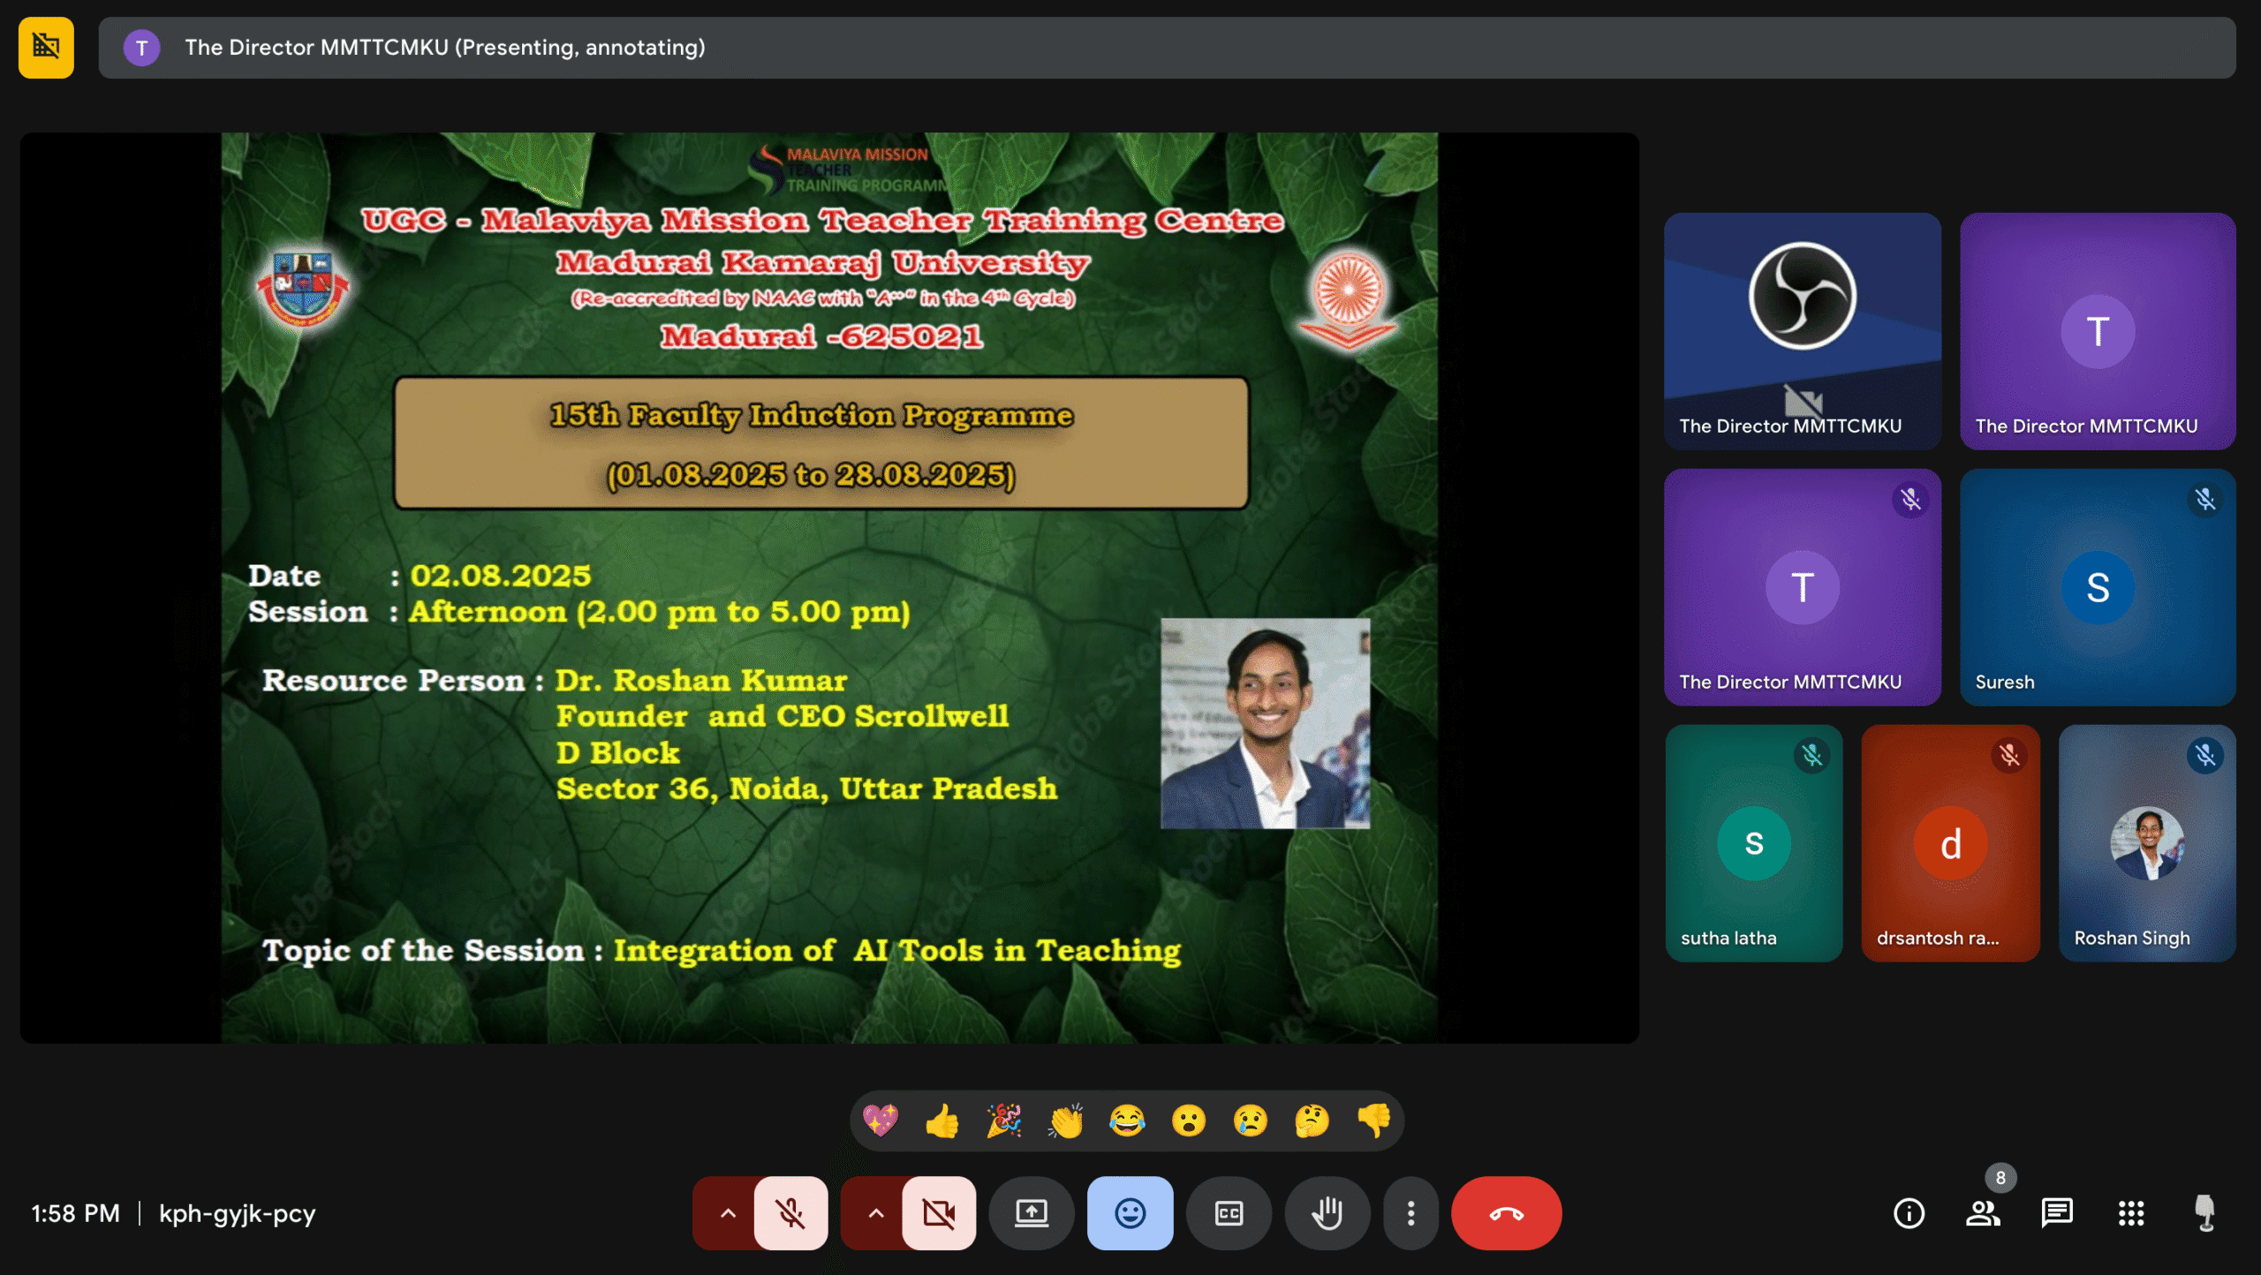Open meeting details info panel

click(x=1909, y=1213)
